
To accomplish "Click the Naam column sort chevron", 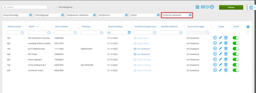I will point(37,27).
